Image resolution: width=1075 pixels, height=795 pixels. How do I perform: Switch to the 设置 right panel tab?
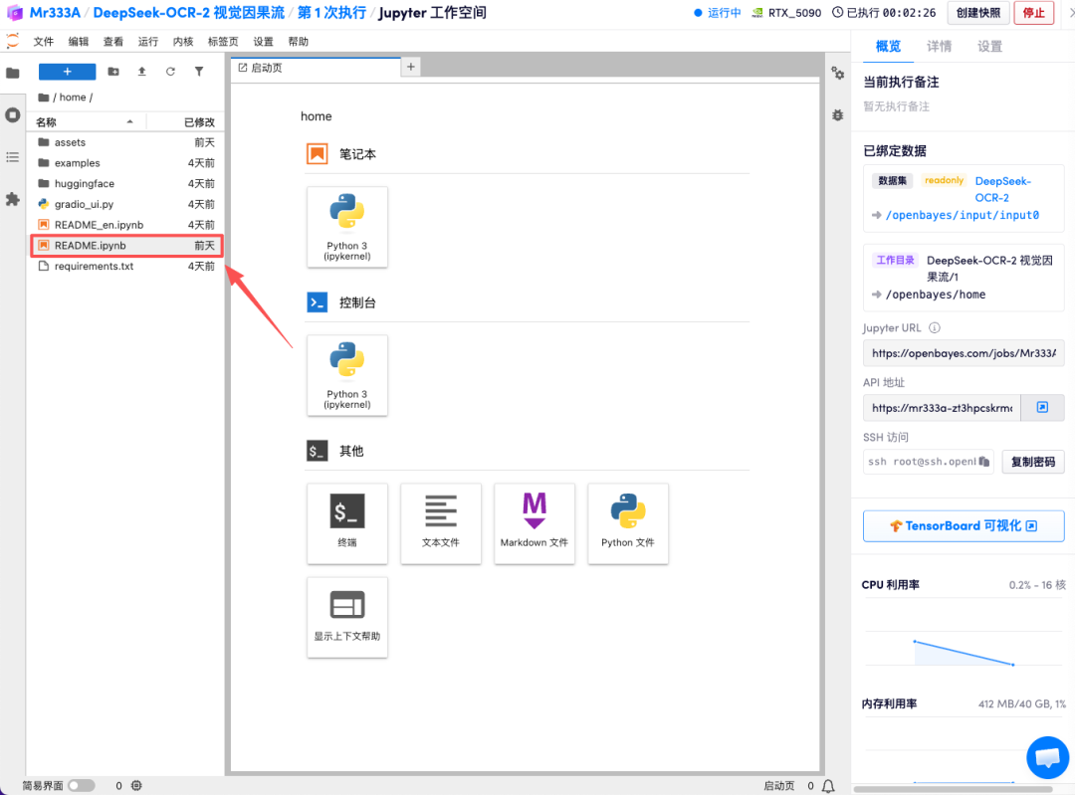989,47
